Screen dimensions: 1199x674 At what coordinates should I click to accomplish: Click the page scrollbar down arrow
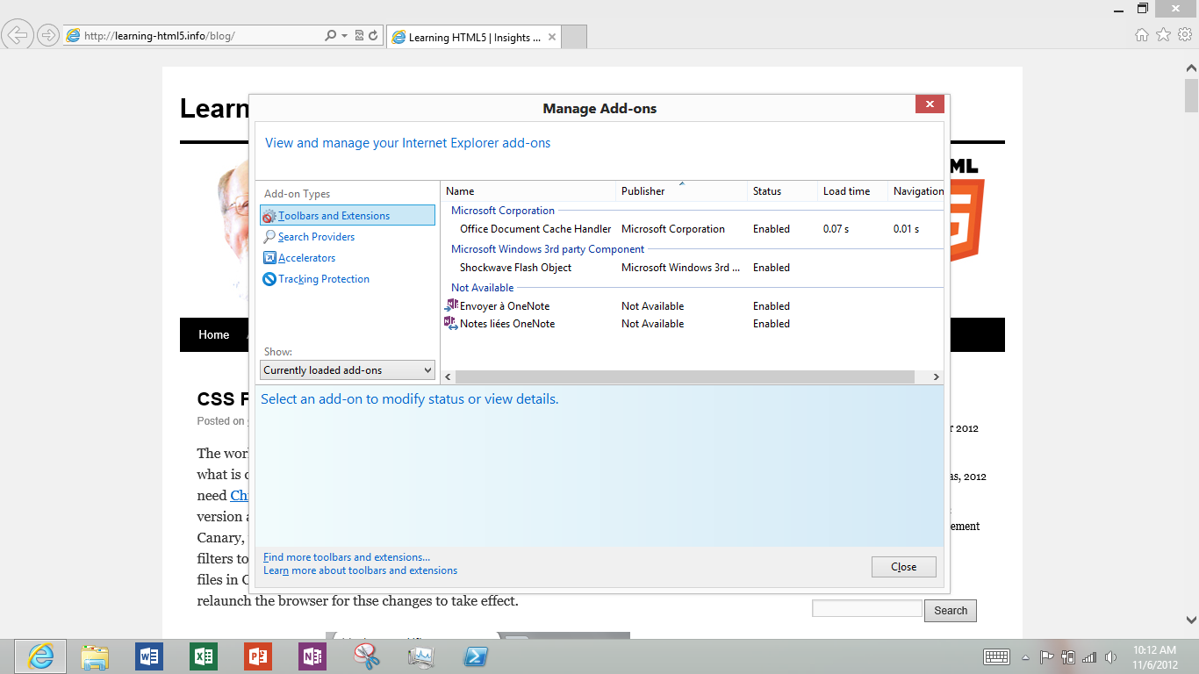tap(1191, 619)
